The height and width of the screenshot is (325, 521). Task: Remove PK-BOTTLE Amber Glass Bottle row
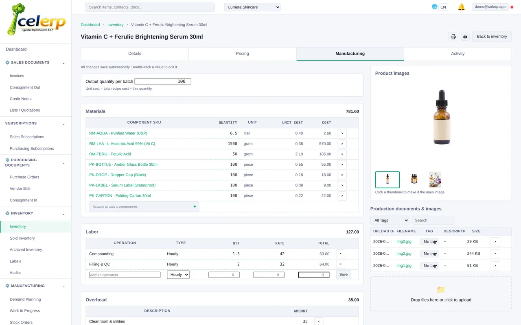342,165
